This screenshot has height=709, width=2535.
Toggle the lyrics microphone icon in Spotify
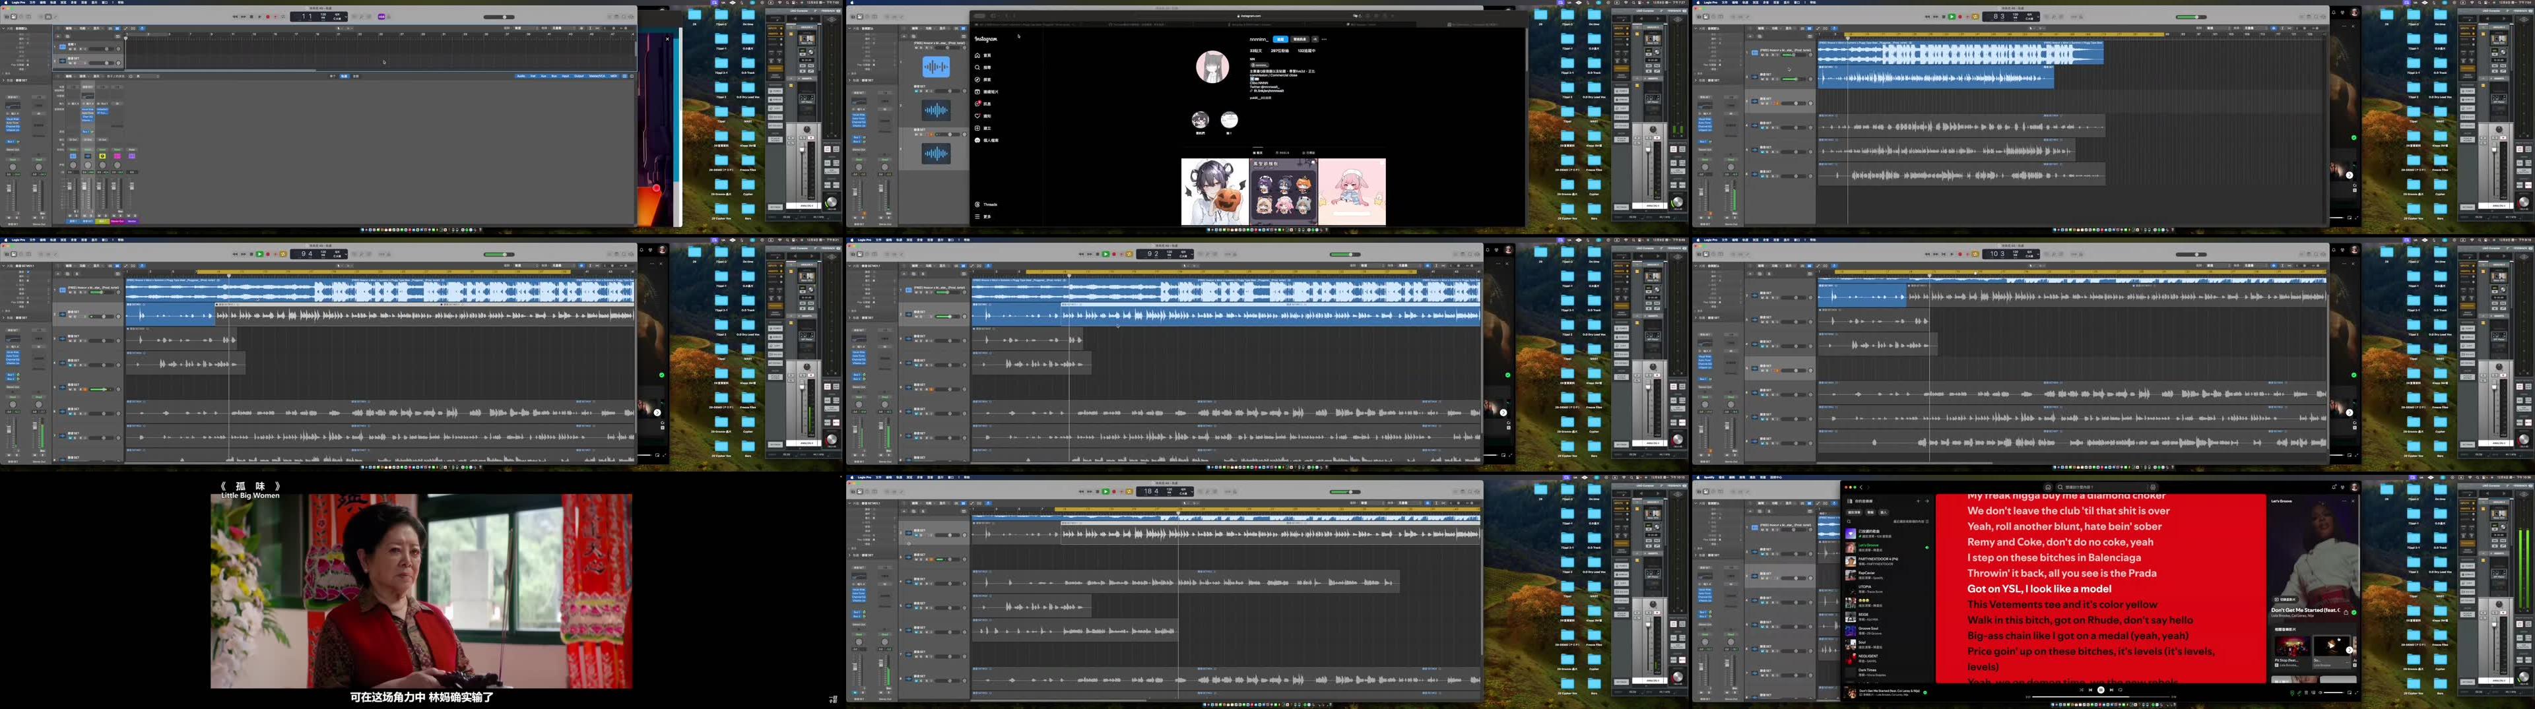pyautogui.click(x=2299, y=693)
